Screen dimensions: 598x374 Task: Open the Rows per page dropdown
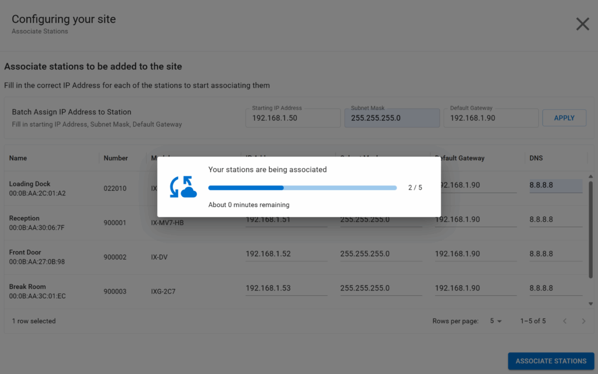coord(496,321)
